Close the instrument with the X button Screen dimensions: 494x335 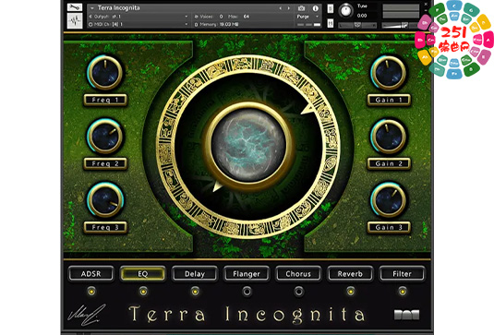[x=426, y=4]
